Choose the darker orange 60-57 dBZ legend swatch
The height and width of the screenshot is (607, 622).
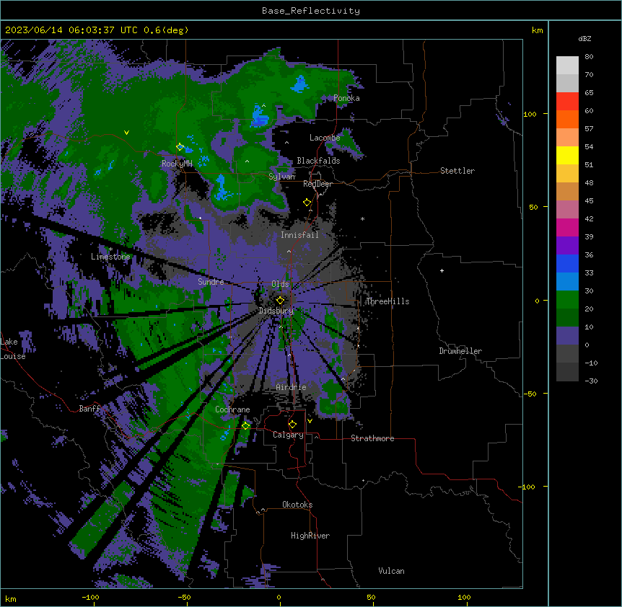(x=567, y=119)
